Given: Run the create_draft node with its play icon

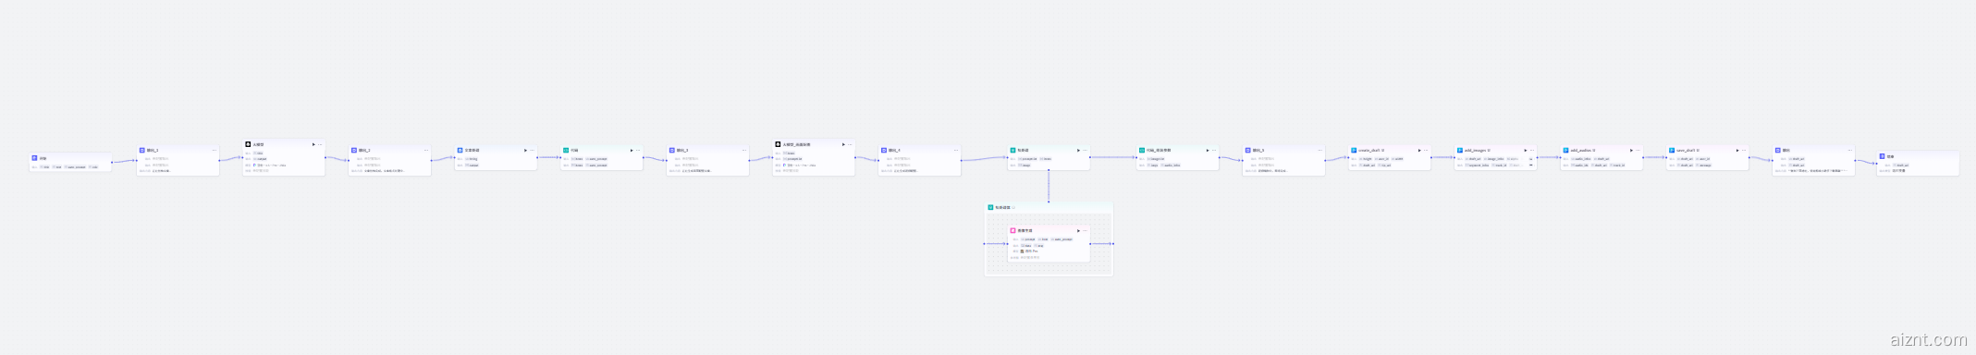Looking at the screenshot, I should pos(1419,150).
